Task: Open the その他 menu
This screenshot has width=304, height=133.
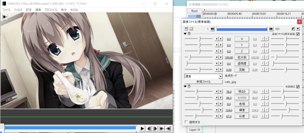Action: [74, 10]
